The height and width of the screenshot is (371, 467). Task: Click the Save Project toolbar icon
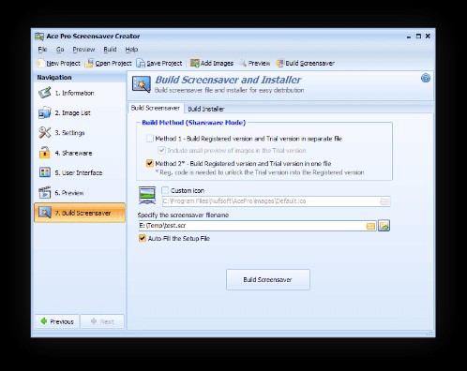coord(141,63)
